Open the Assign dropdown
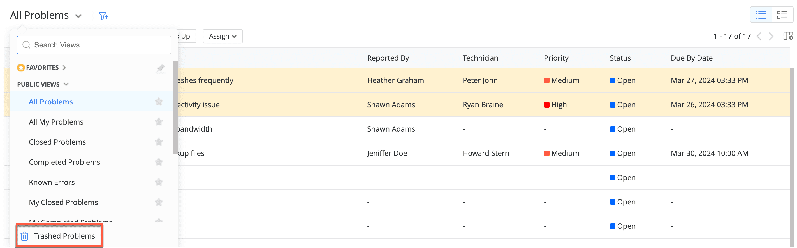This screenshot has width=797, height=248. click(223, 36)
